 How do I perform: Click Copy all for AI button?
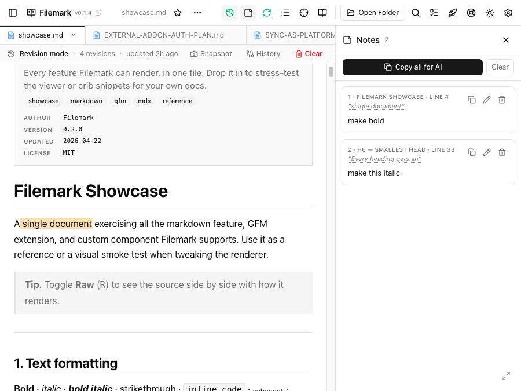point(413,67)
